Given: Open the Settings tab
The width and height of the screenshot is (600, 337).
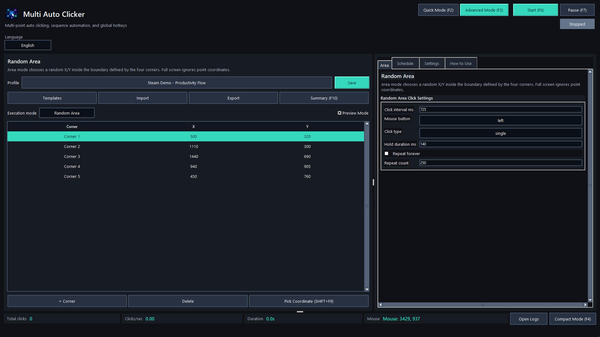Looking at the screenshot, I should (x=432, y=63).
